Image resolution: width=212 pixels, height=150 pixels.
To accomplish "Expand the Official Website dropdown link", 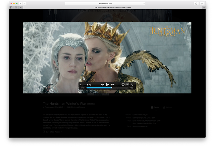I will (x=56, y=132).
